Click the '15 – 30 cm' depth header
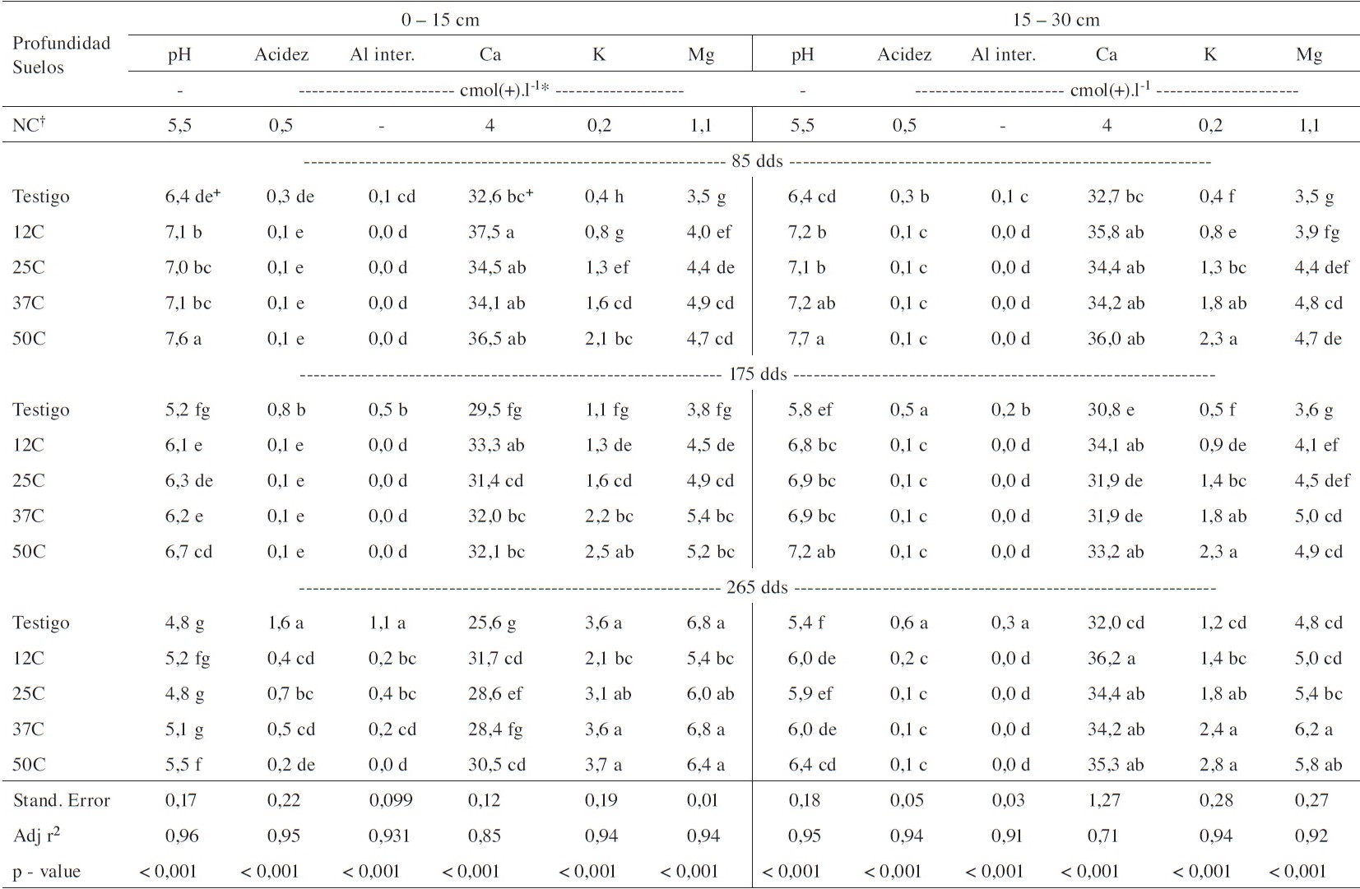Image resolution: width=1360 pixels, height=889 pixels. coord(1056,20)
